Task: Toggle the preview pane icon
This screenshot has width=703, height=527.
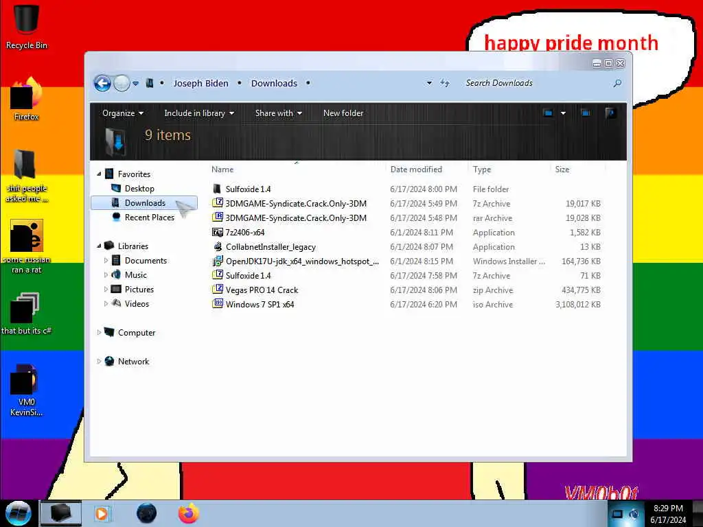Action: (x=586, y=113)
